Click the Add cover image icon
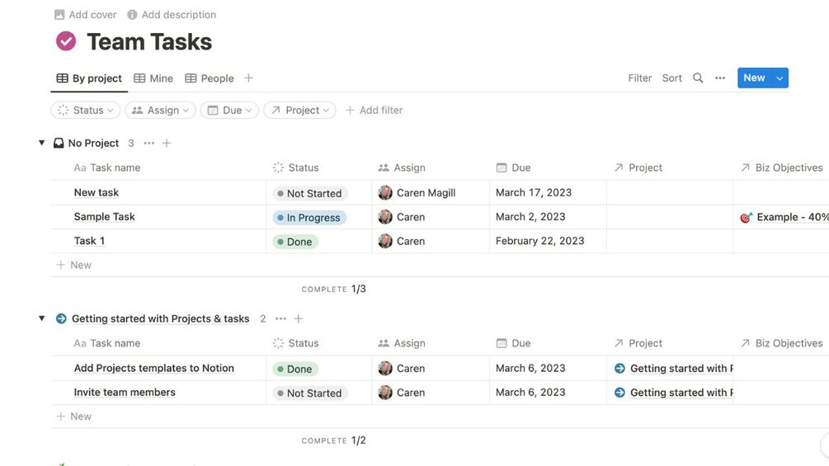 pyautogui.click(x=59, y=15)
